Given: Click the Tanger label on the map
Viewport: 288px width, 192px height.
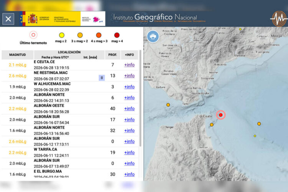Looking at the screenshot, I should point(169,127).
